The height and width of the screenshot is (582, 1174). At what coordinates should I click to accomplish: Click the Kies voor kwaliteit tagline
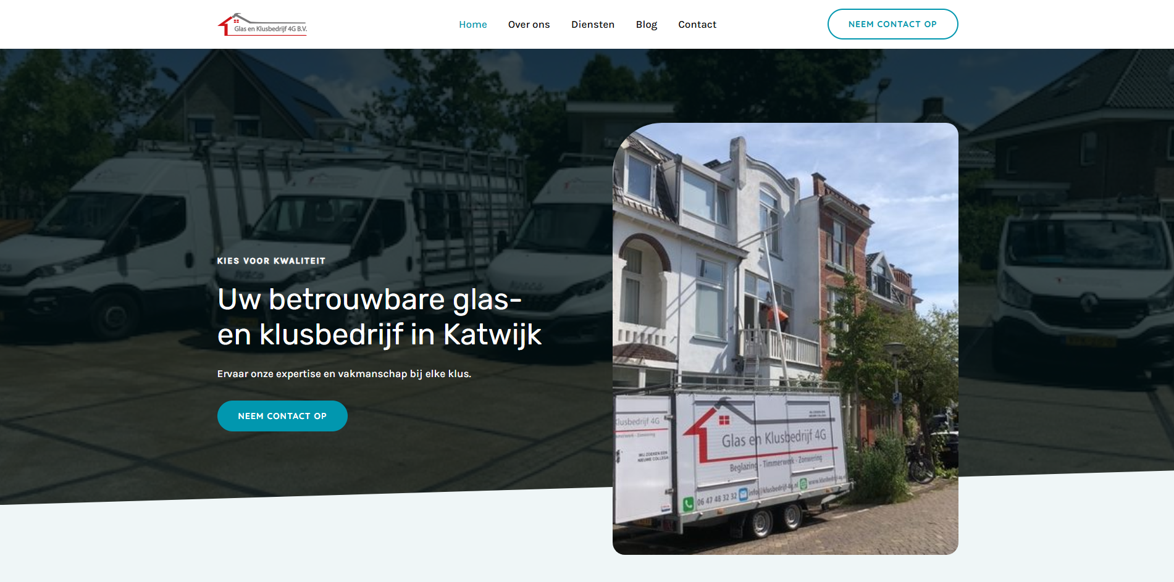click(271, 261)
